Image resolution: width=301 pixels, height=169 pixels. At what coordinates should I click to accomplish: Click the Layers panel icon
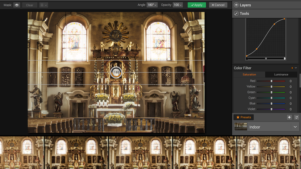236,5
